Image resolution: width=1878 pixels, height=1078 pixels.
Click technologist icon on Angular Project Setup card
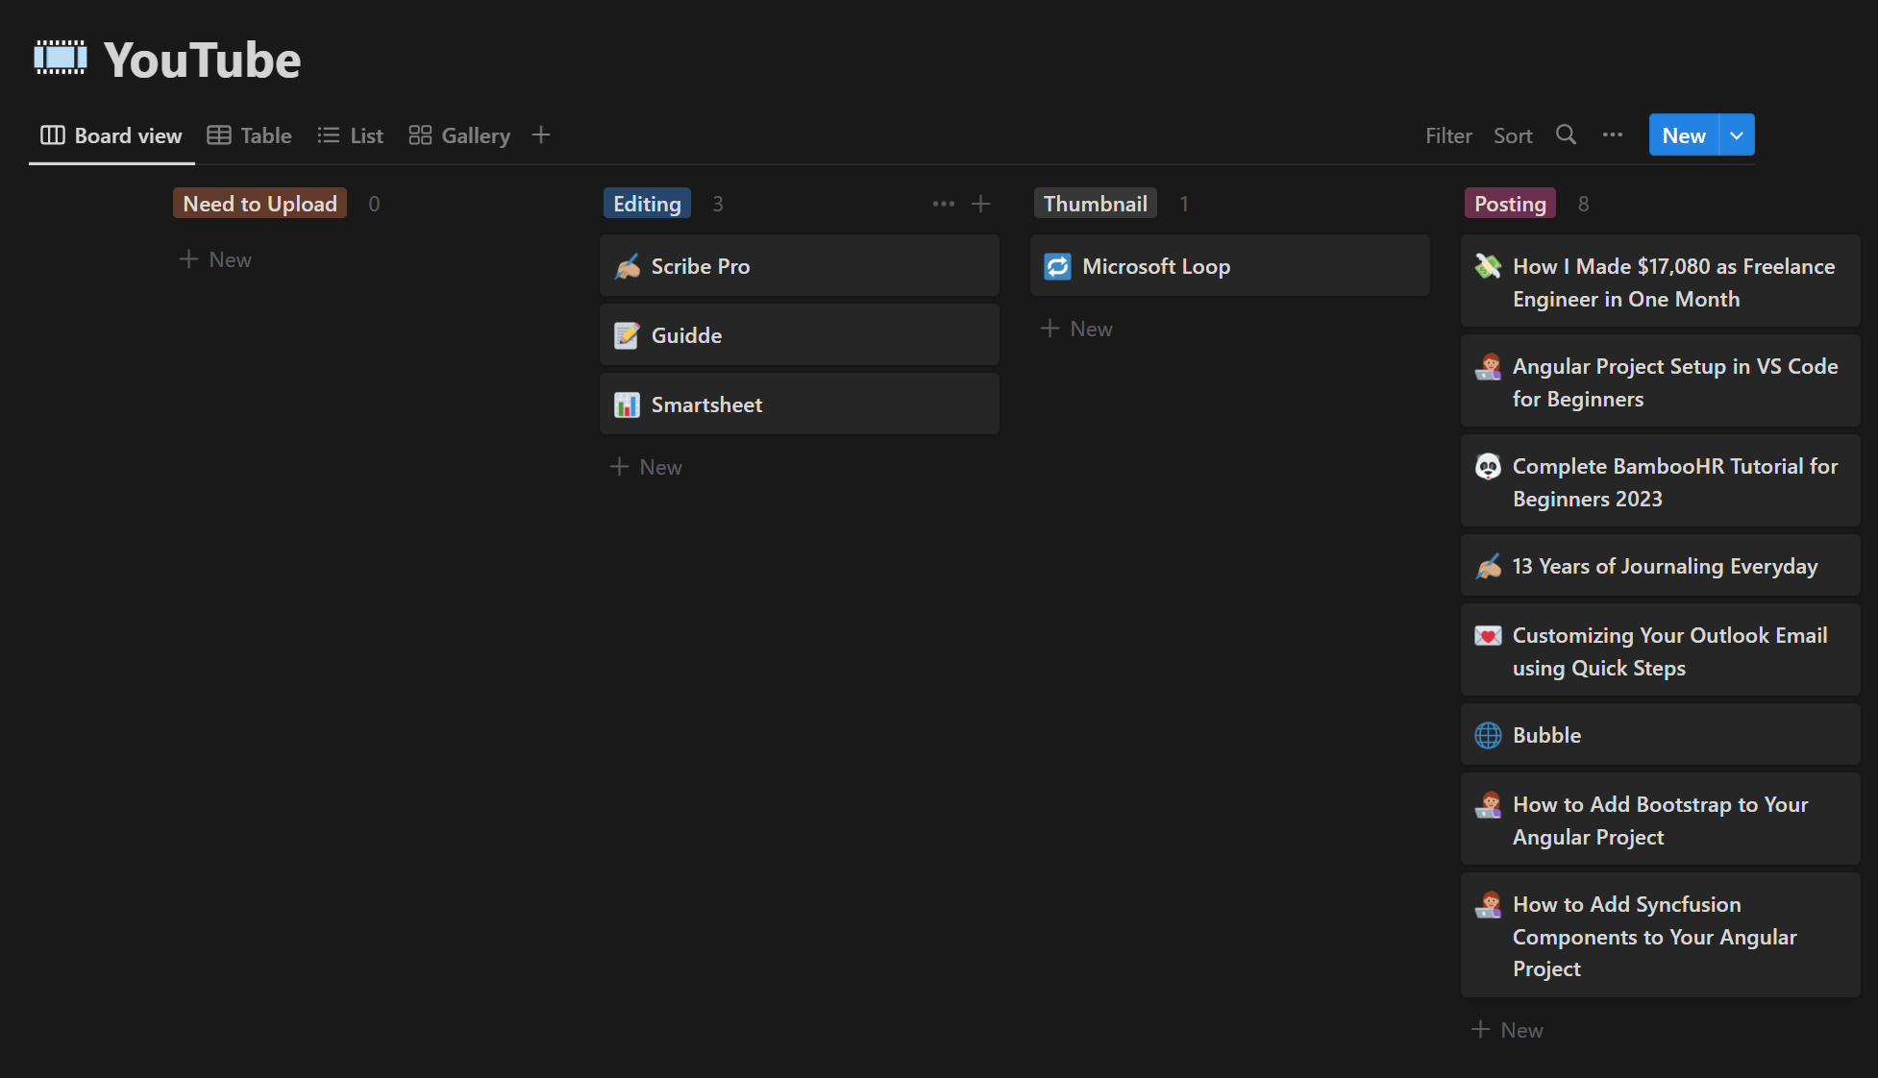(1488, 366)
